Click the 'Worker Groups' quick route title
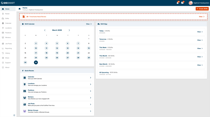 pos(33,110)
